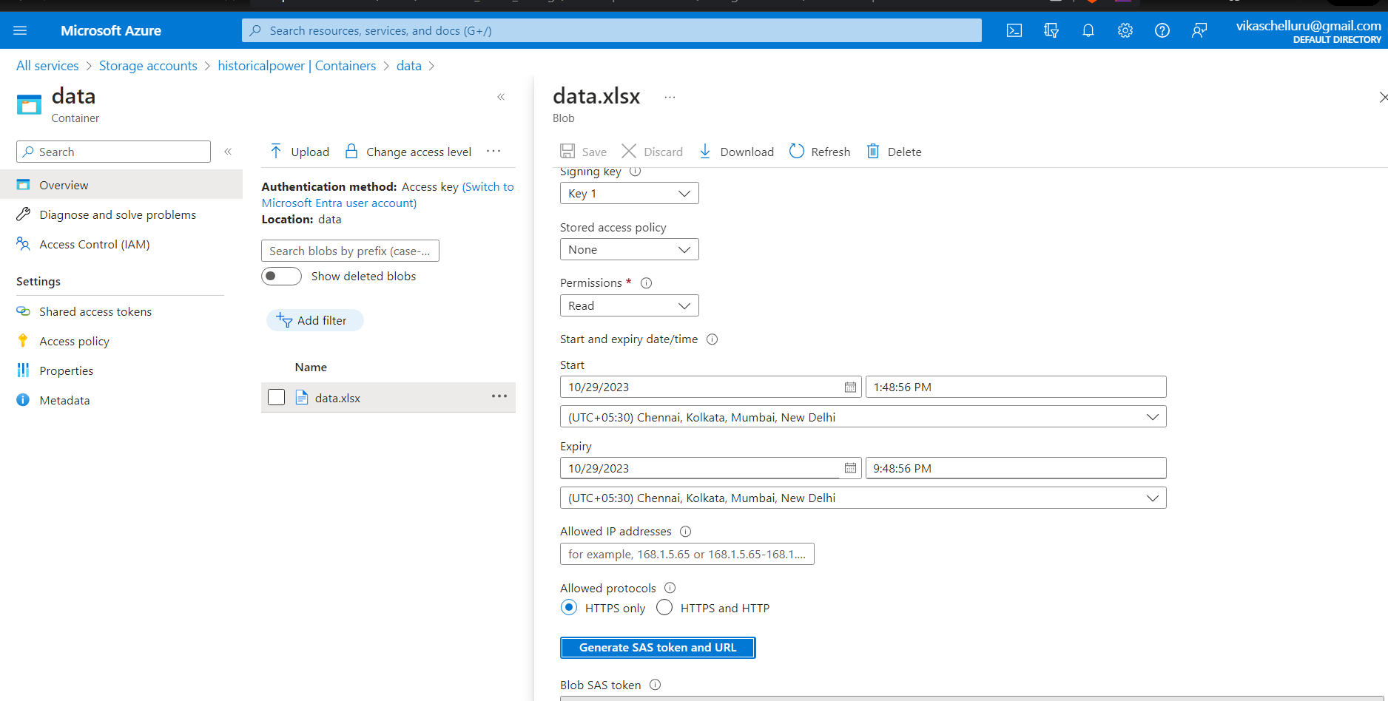Open the data.xlsx blob from the list

337,398
